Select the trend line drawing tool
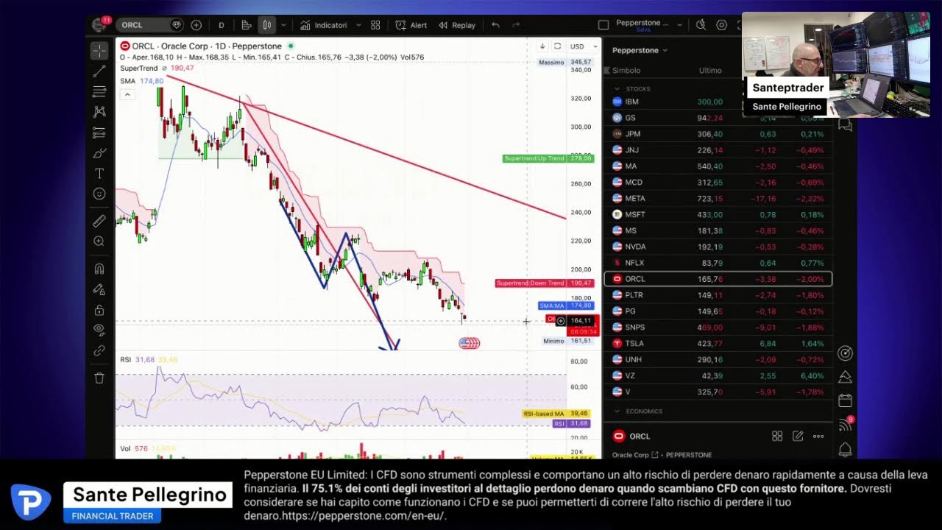The image size is (942, 530). pos(99,71)
